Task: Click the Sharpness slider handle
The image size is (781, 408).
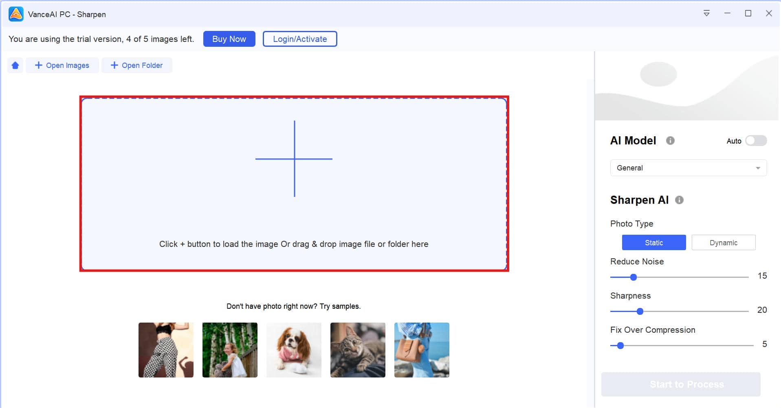Action: coord(640,311)
